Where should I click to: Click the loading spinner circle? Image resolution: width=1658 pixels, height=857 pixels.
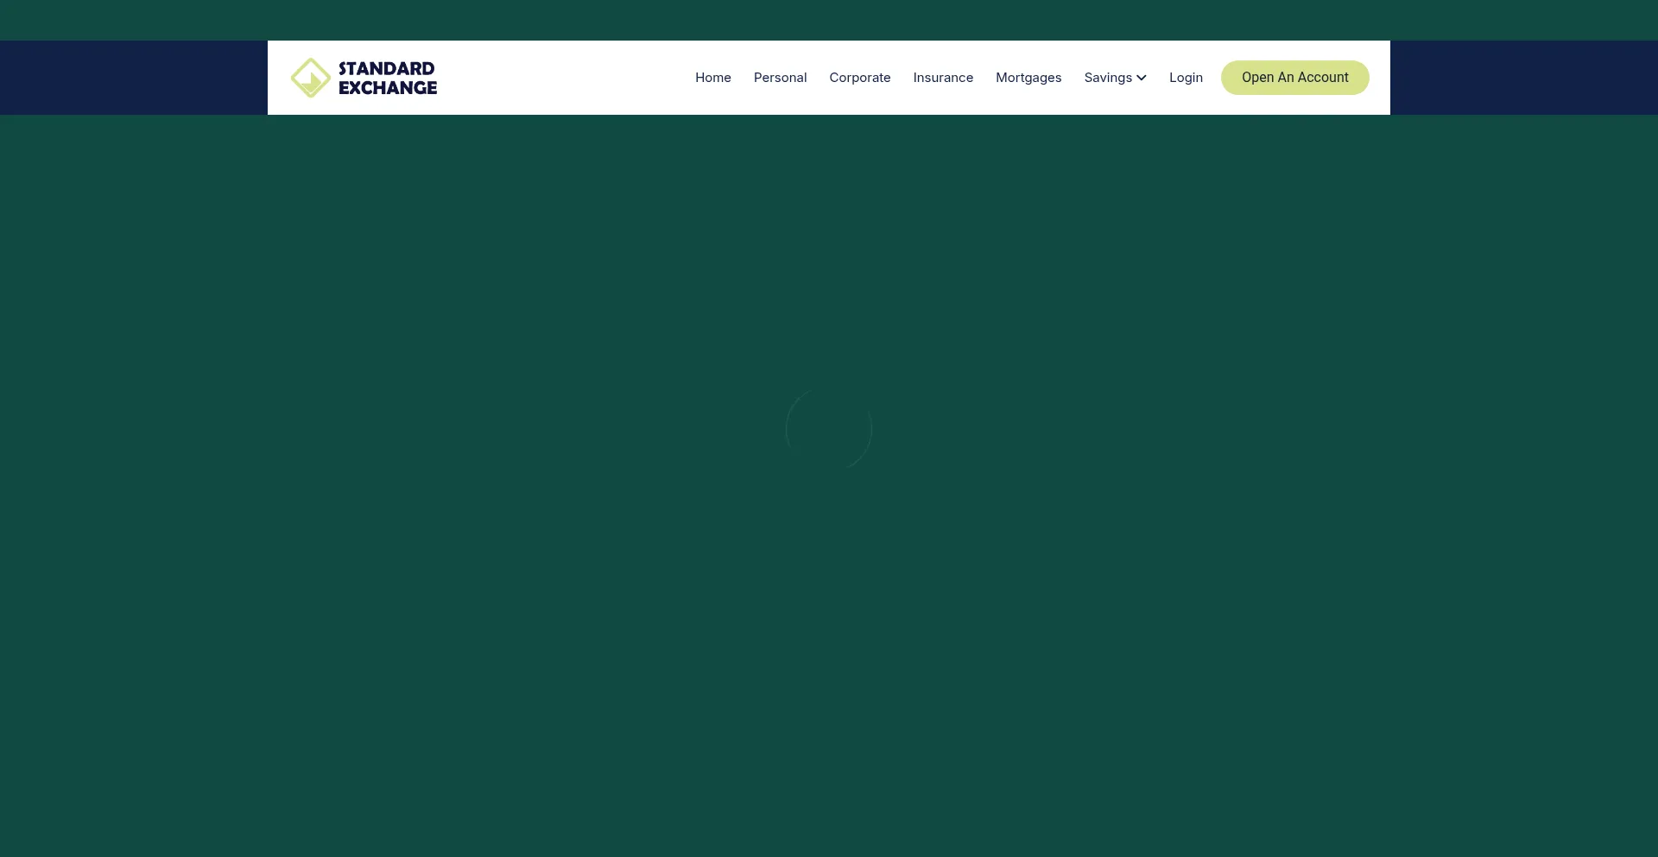click(828, 429)
